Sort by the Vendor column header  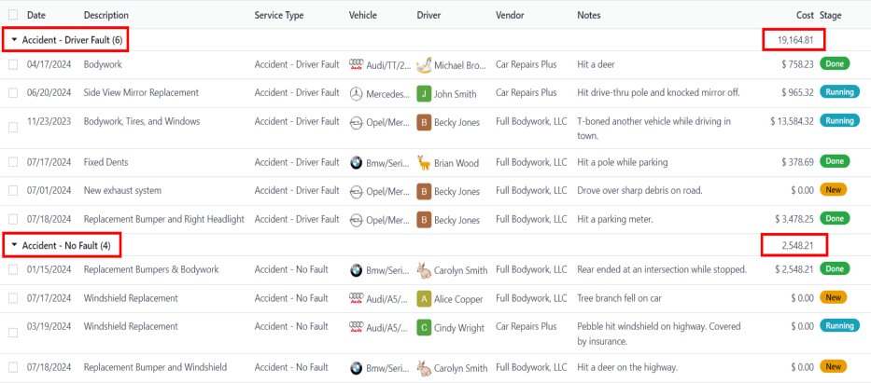pos(509,15)
